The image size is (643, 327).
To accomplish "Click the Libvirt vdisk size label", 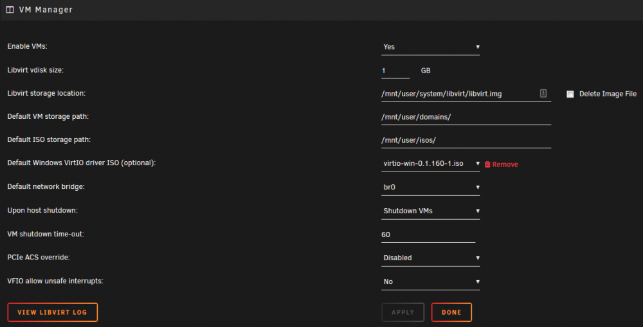I will [35, 70].
